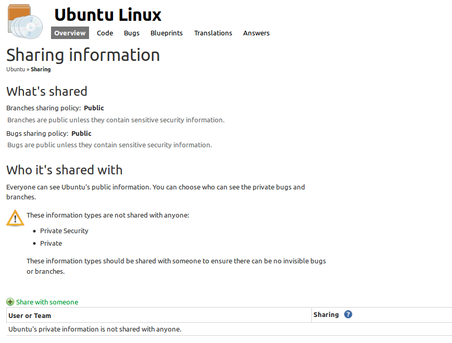Screen dimensions: 452x343
Task: Click the green plus share icon
Action: 10,302
